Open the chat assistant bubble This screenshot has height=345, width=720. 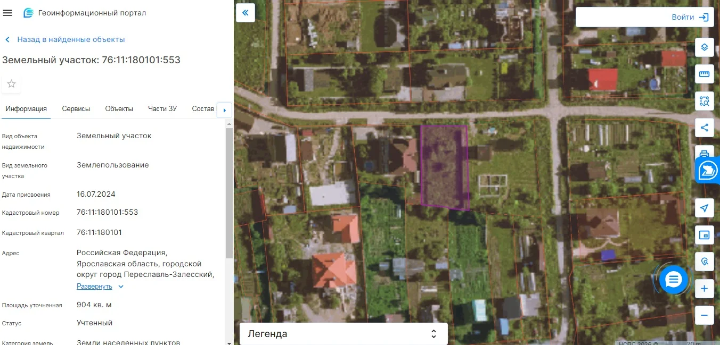674,279
